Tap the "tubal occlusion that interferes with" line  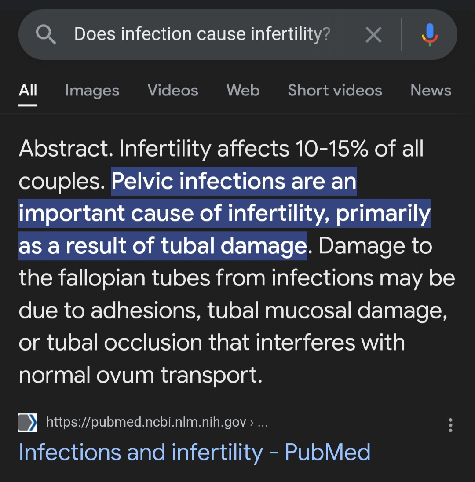(211, 343)
